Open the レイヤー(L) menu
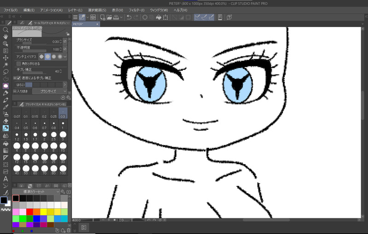 [x=75, y=10]
